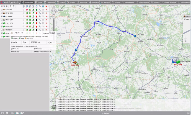The width and height of the screenshot is (191, 115).
Task: Click the green sensor swatch for EV11 BDI
Action: (37, 10)
